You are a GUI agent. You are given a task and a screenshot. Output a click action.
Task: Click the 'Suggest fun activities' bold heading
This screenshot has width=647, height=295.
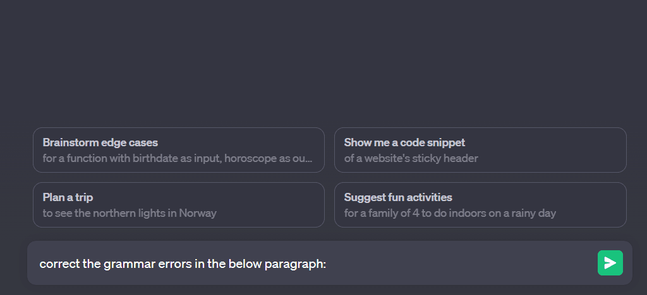pyautogui.click(x=398, y=197)
